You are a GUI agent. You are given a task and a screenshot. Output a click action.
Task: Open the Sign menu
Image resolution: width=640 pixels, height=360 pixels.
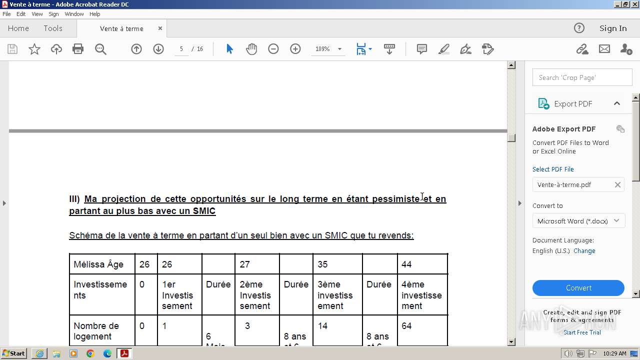tap(53, 14)
